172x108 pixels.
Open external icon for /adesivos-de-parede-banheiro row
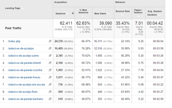tap(50, 99)
